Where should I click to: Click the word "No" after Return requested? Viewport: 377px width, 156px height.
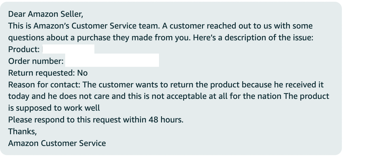click(x=82, y=73)
